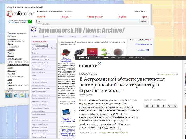Open Финансы in the Rambler top bar
This screenshot has width=186, height=139.
(121, 58)
